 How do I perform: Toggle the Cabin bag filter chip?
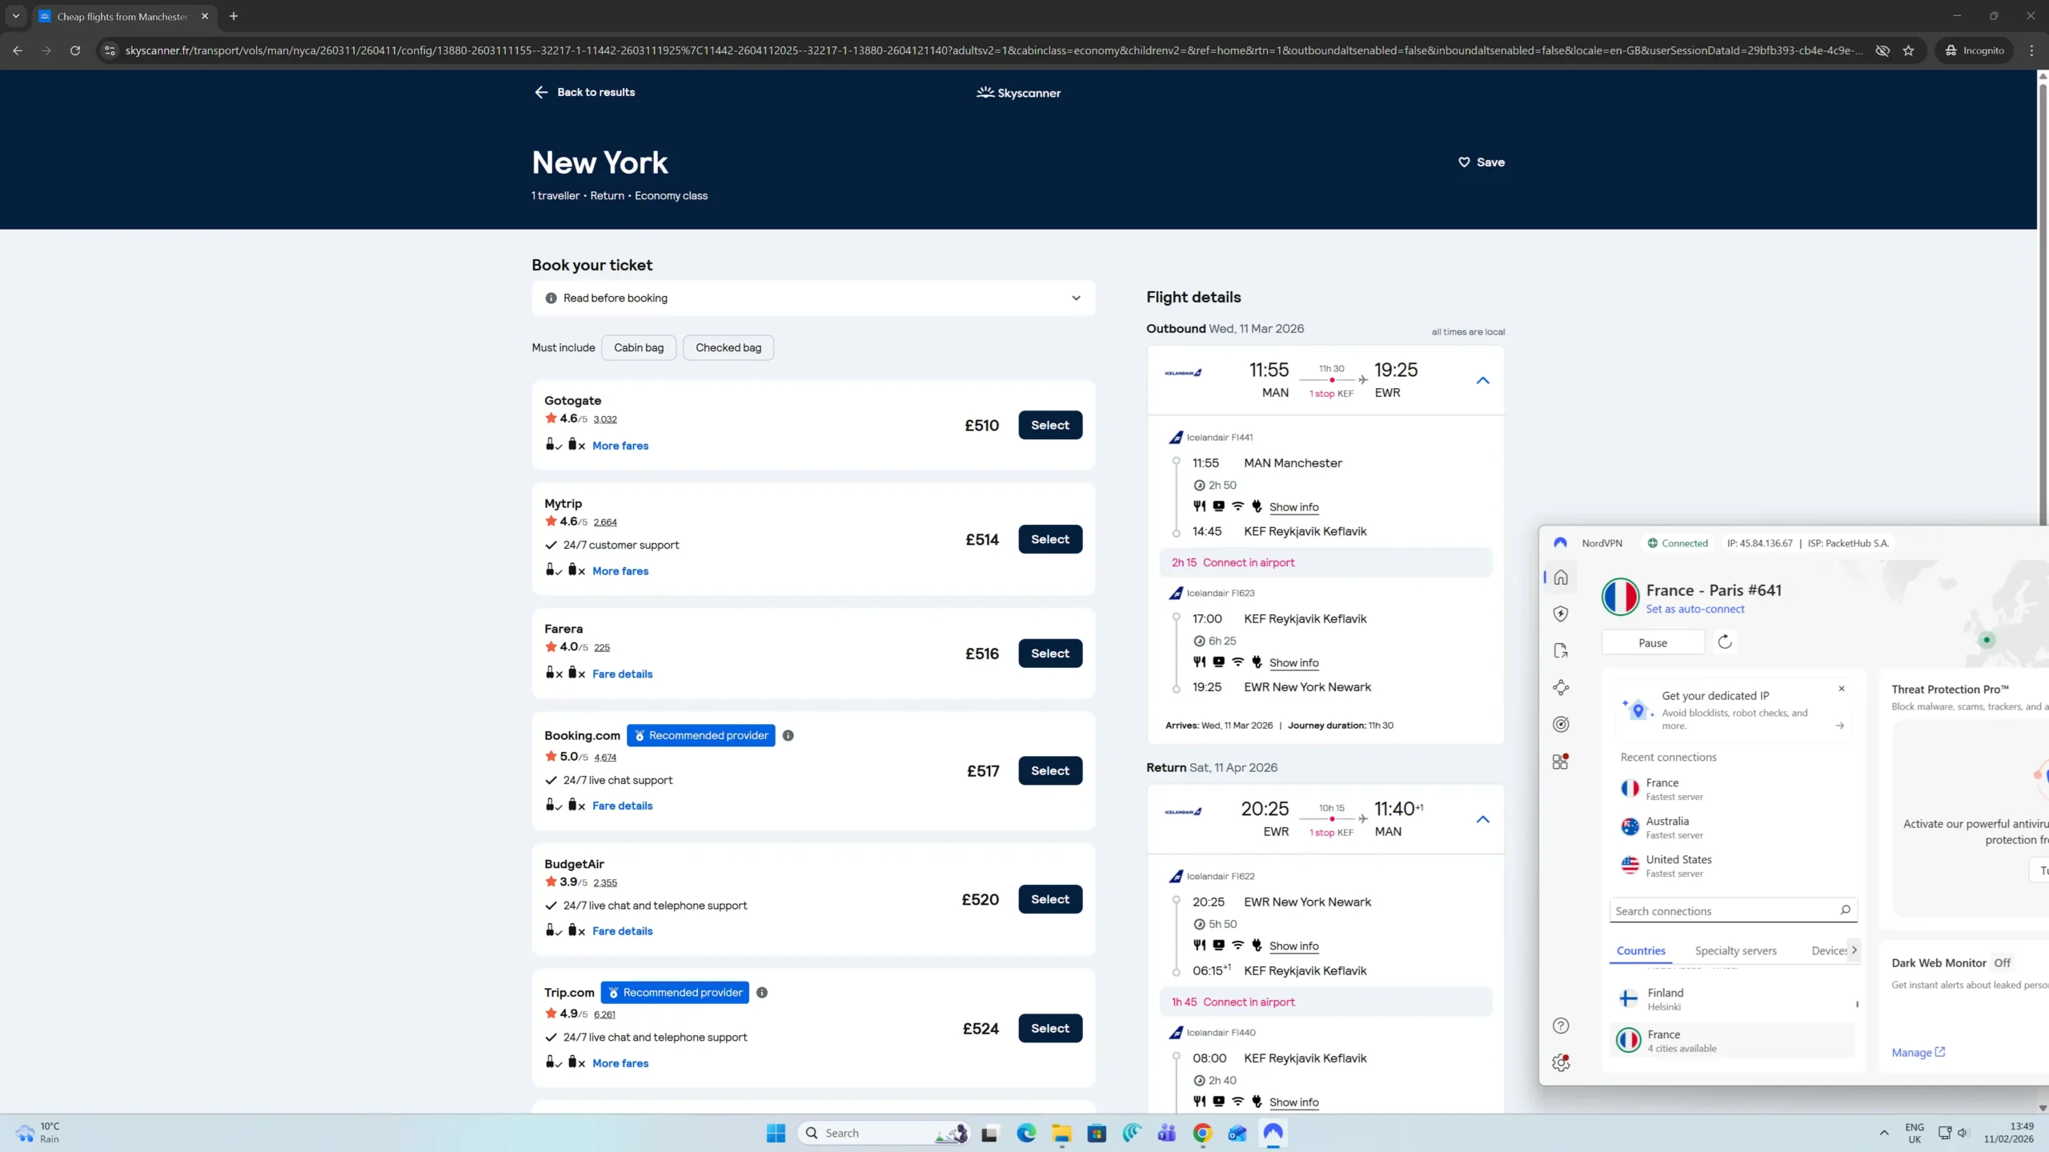tap(638, 347)
